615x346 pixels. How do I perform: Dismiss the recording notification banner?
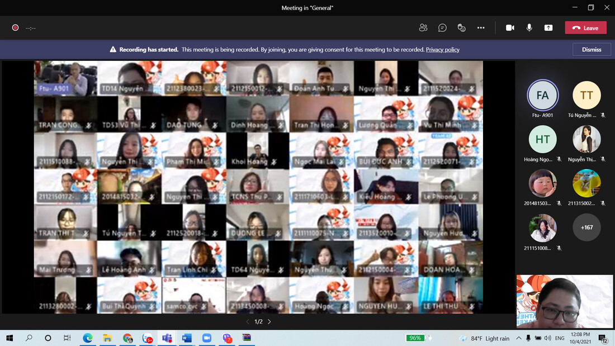[592, 49]
